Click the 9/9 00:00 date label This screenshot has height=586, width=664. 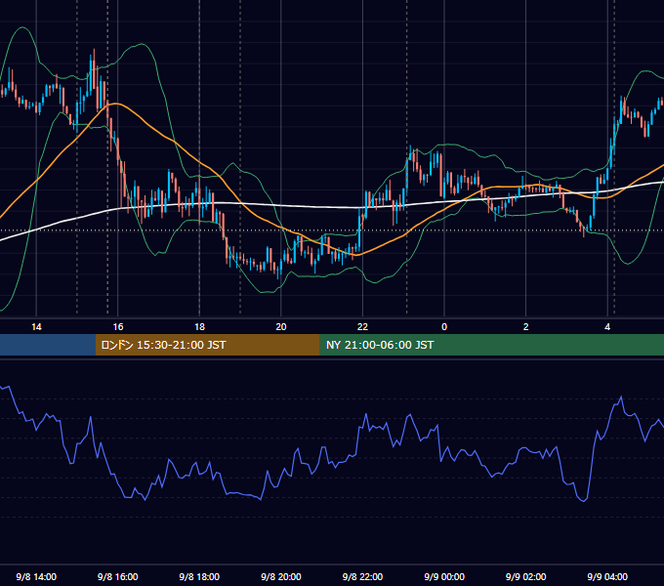[x=444, y=576]
